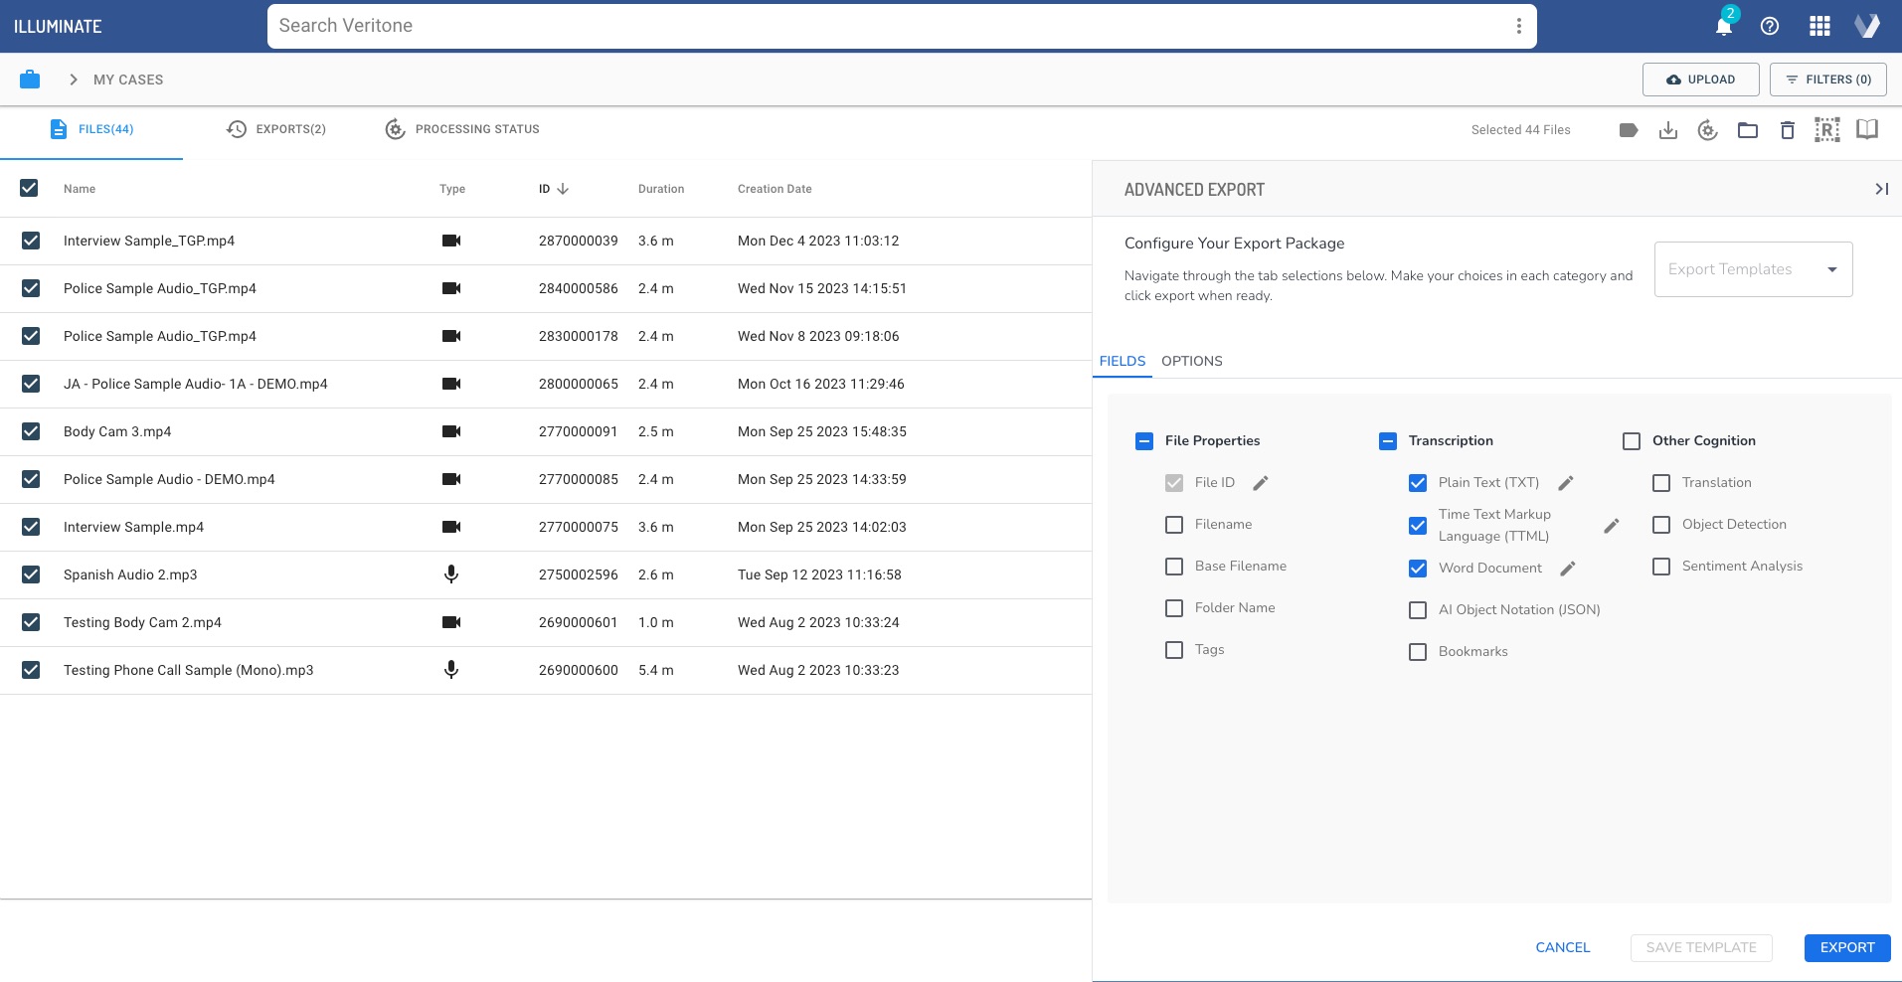This screenshot has height=982, width=1902.
Task: Click the download selected files icon
Action: tap(1669, 129)
